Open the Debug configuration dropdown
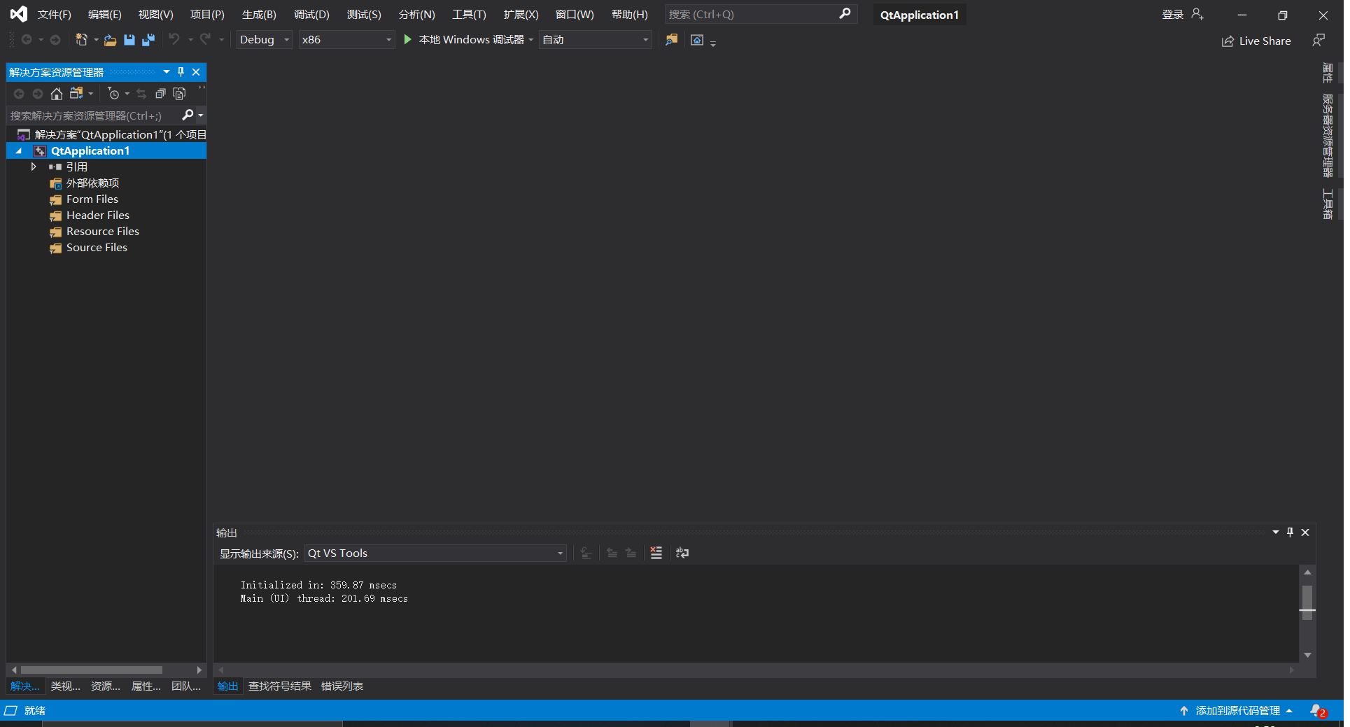This screenshot has height=727, width=1350. pyautogui.click(x=264, y=40)
